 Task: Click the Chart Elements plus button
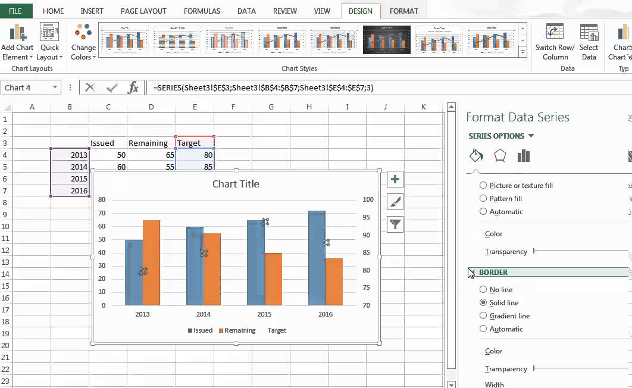(395, 179)
